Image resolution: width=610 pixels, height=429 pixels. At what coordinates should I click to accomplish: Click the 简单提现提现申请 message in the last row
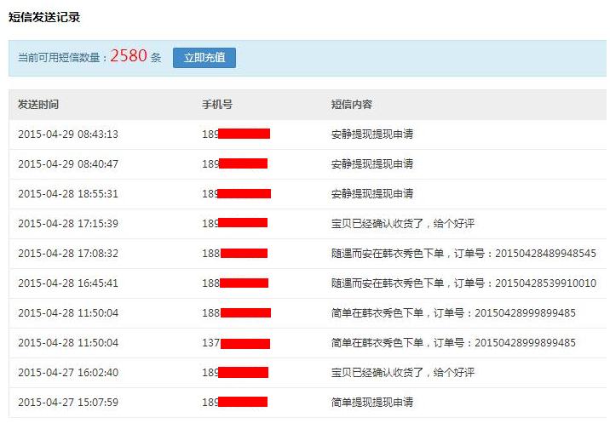pos(372,403)
